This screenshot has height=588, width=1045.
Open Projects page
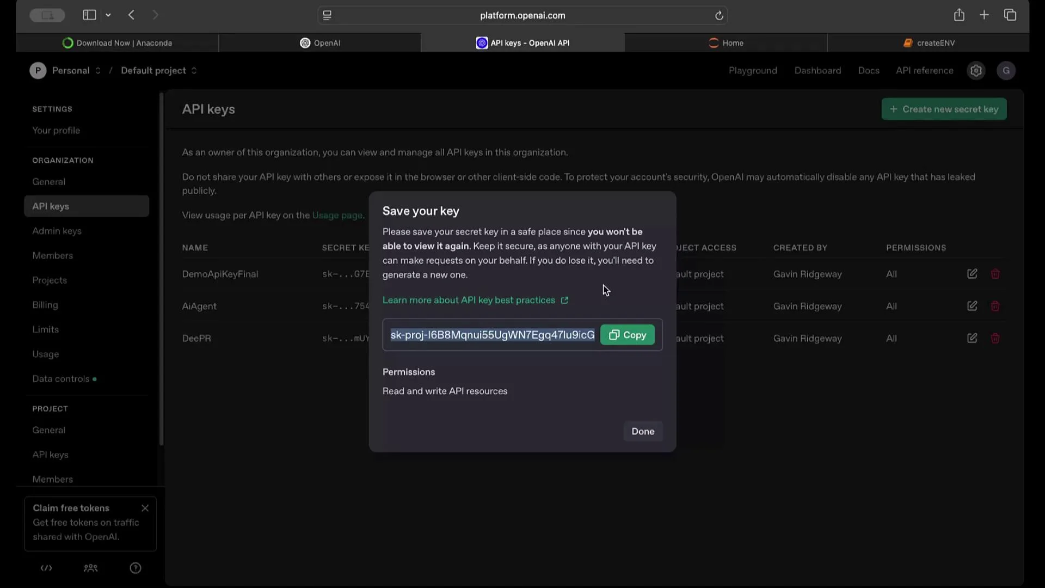[50, 280]
